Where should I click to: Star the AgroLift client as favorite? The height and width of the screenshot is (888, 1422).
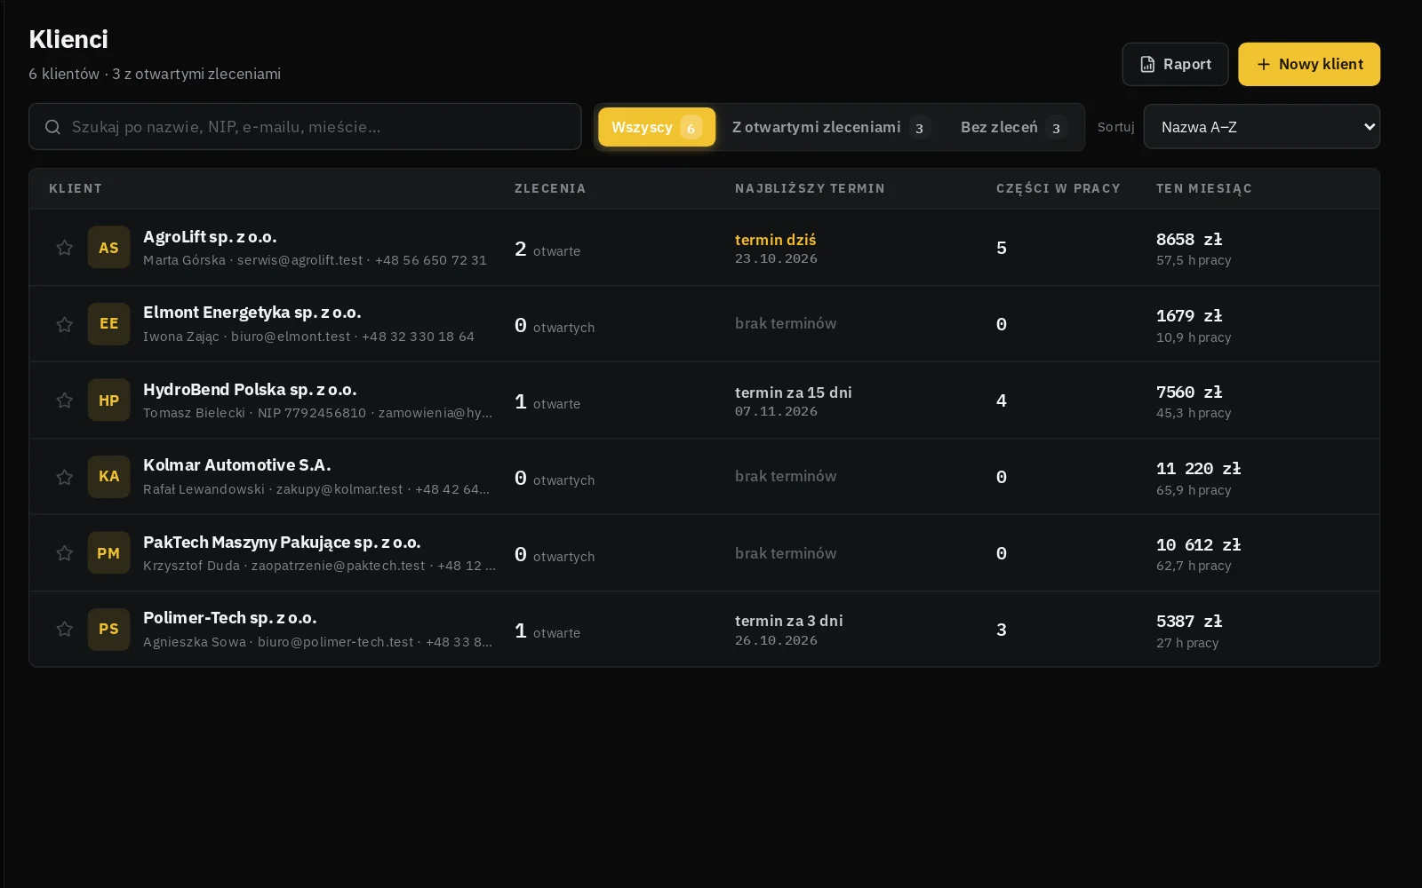(64, 248)
